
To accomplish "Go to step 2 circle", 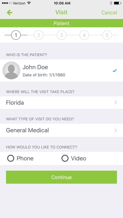I will (39, 35).
